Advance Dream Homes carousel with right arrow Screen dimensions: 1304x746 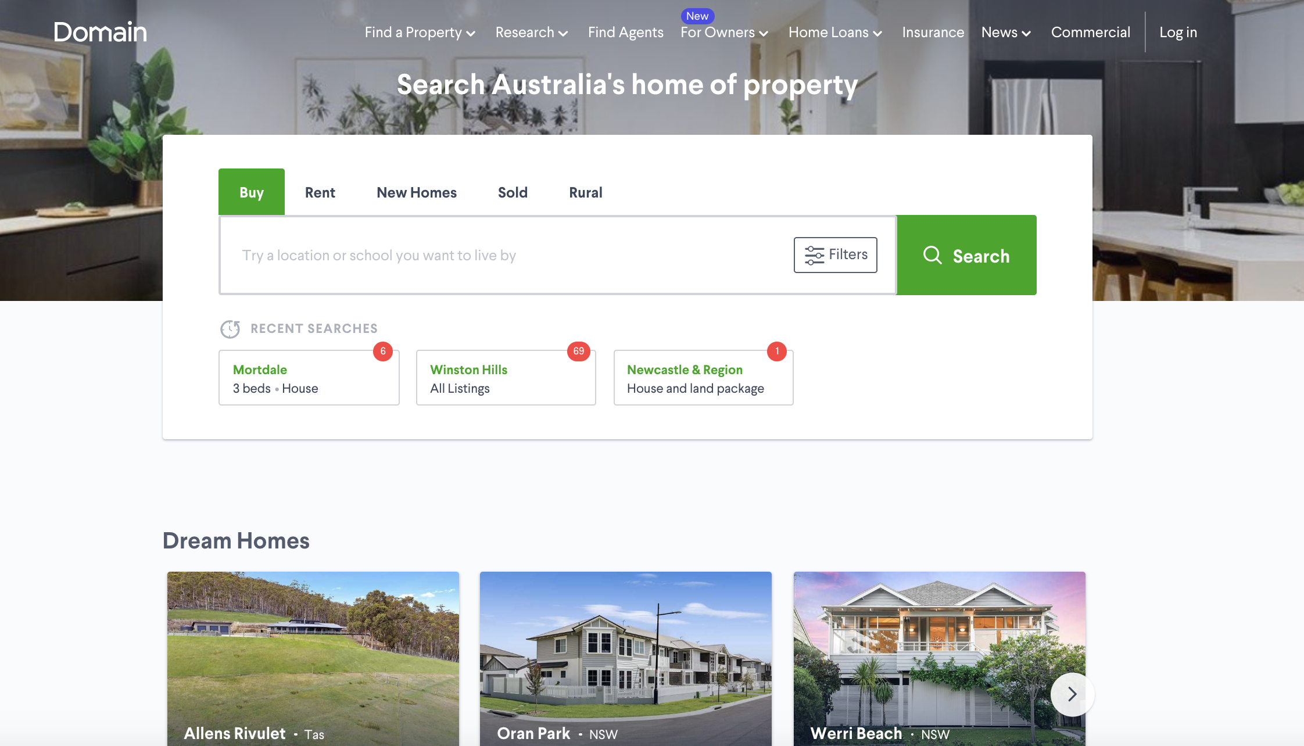[x=1072, y=694]
